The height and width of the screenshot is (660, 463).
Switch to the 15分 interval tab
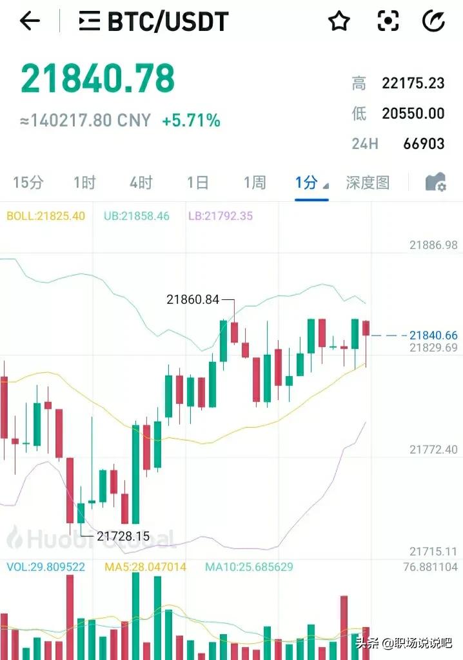point(28,183)
